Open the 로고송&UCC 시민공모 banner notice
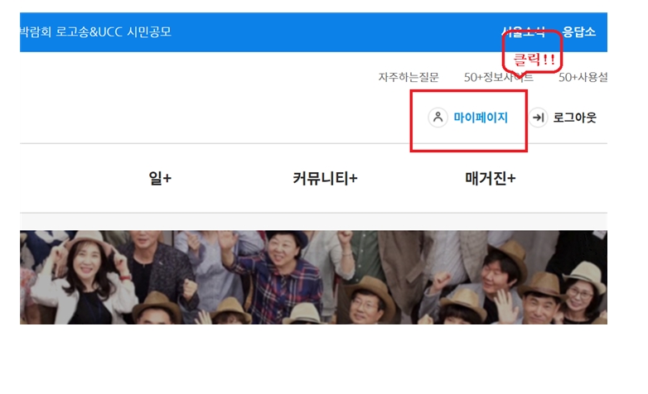Image resolution: width=648 pixels, height=394 pixels. pos(95,32)
